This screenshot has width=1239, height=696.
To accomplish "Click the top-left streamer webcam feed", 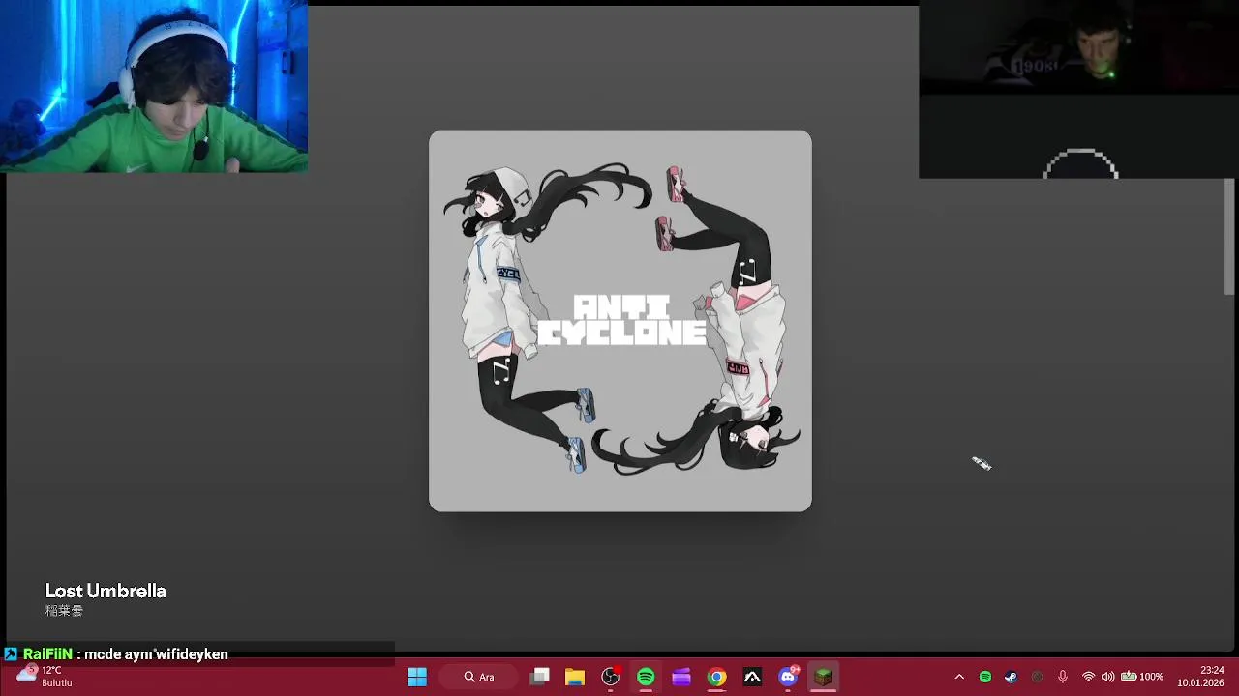I will click(154, 86).
